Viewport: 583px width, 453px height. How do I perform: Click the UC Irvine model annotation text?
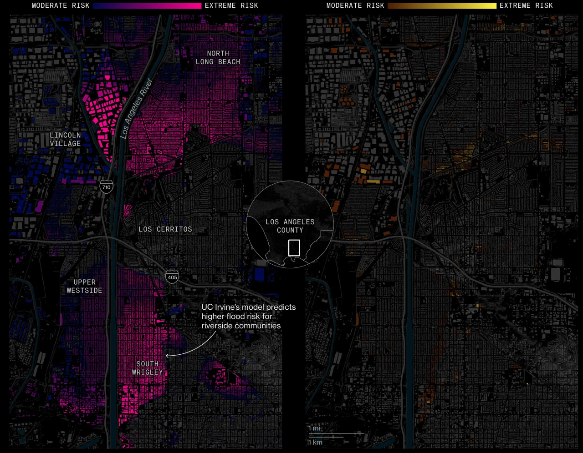[248, 316]
